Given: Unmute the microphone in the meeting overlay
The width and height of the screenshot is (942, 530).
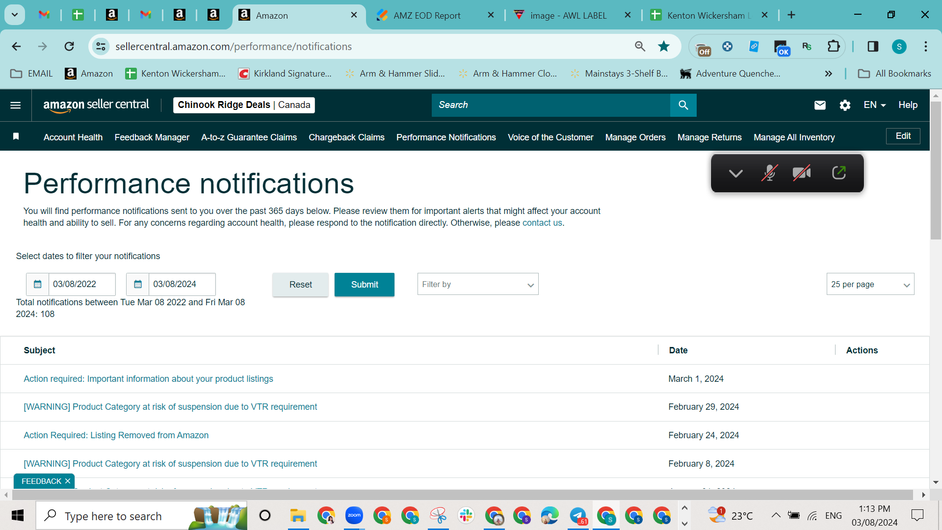Looking at the screenshot, I should (x=769, y=173).
